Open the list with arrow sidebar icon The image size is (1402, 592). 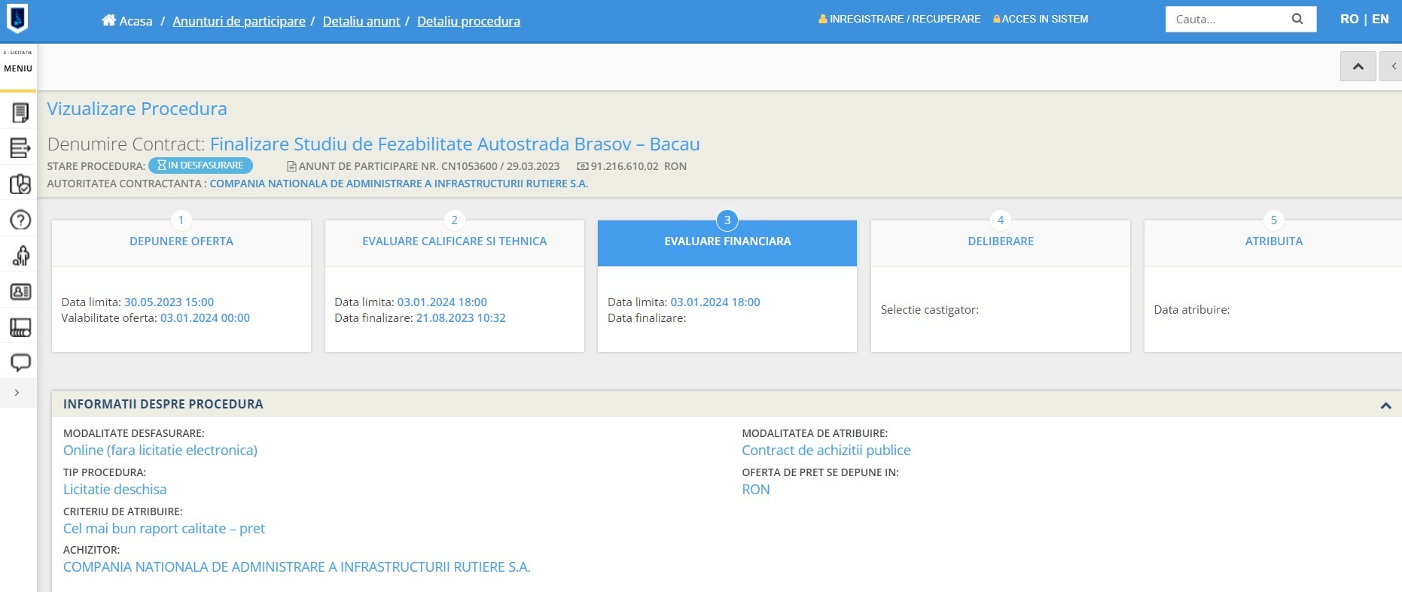coord(20,148)
